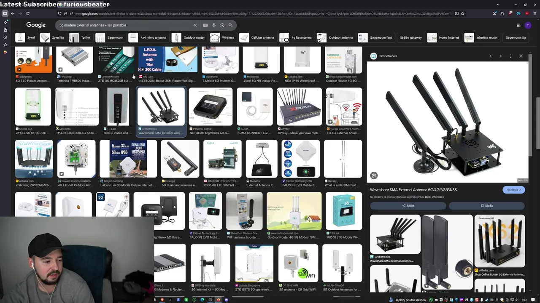Open the Google account avatar T

528,25
